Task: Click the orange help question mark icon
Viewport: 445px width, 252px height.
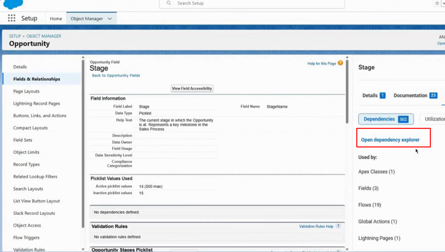Action: [x=340, y=63]
